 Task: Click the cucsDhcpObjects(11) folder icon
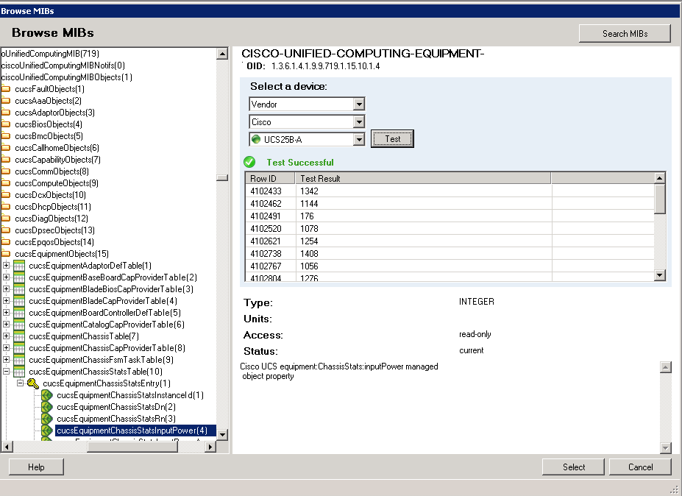pyautogui.click(x=6, y=206)
